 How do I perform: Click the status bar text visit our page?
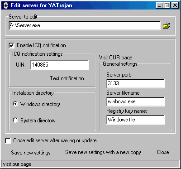click(17, 164)
